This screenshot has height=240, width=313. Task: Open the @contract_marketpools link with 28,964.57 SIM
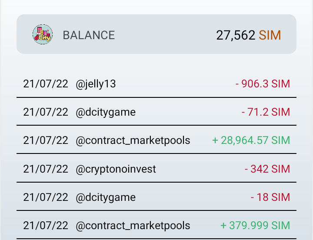pyautogui.click(x=133, y=140)
